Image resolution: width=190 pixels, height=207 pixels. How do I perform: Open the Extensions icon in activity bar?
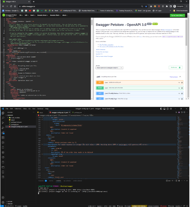(3, 133)
